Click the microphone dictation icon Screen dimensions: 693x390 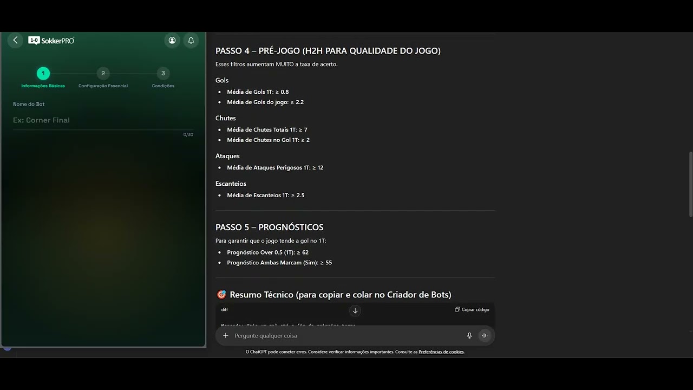pos(469,335)
